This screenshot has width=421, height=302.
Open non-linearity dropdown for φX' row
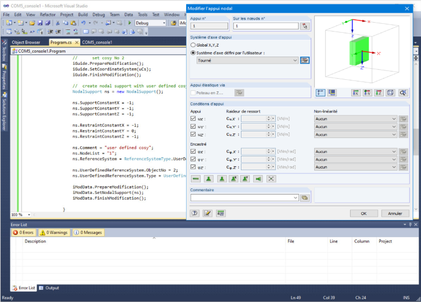(356, 151)
